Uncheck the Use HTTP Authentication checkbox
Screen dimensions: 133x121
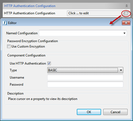[x=49, y=63]
